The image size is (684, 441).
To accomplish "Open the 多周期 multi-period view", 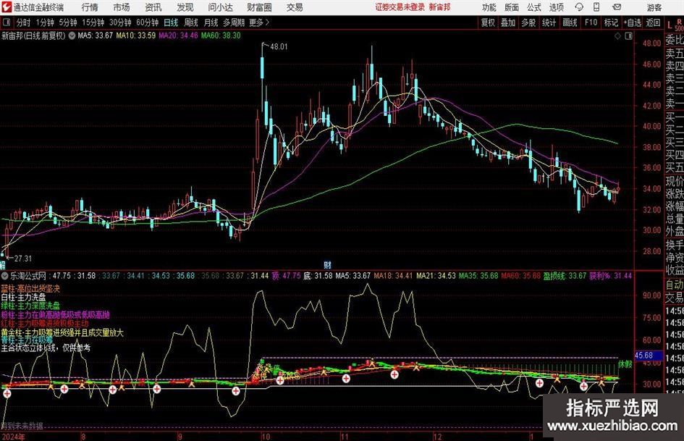I will coord(234,22).
